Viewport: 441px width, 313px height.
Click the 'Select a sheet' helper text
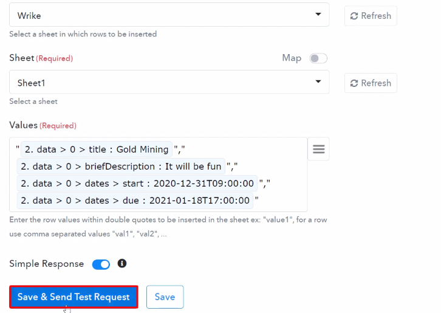tap(33, 101)
